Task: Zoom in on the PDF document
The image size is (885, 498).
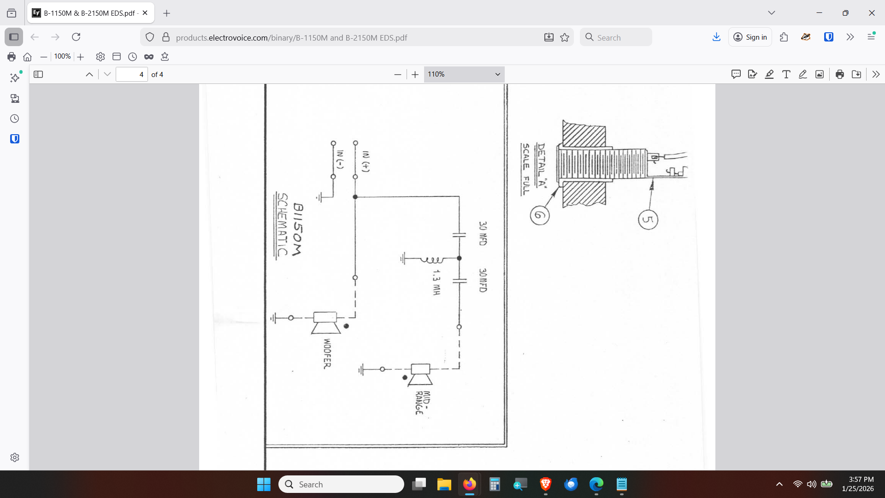Action: pos(415,74)
